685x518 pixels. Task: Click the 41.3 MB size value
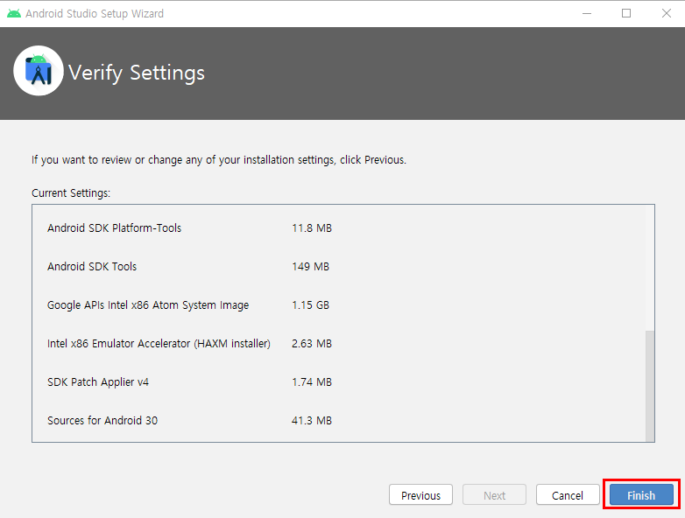pyautogui.click(x=312, y=420)
